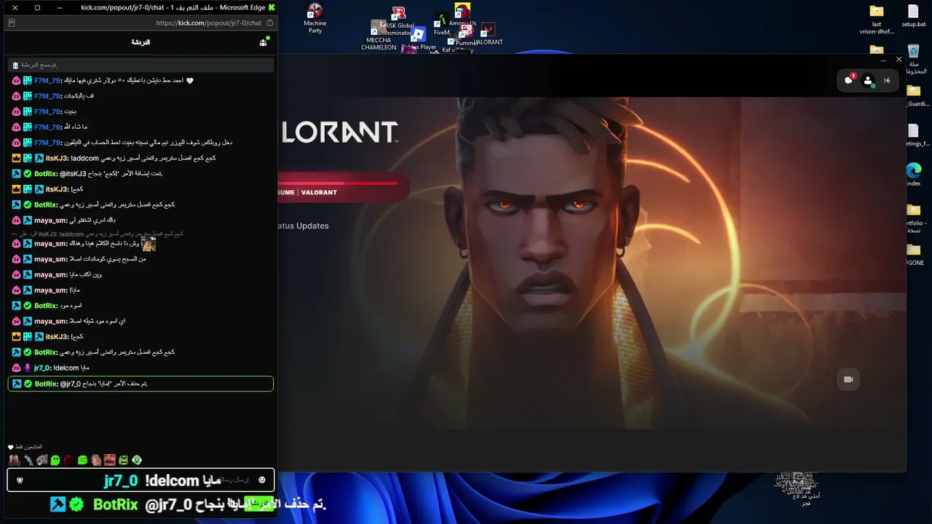
Task: Click maya_sm username in 'مايا!' message
Action: (x=50, y=290)
